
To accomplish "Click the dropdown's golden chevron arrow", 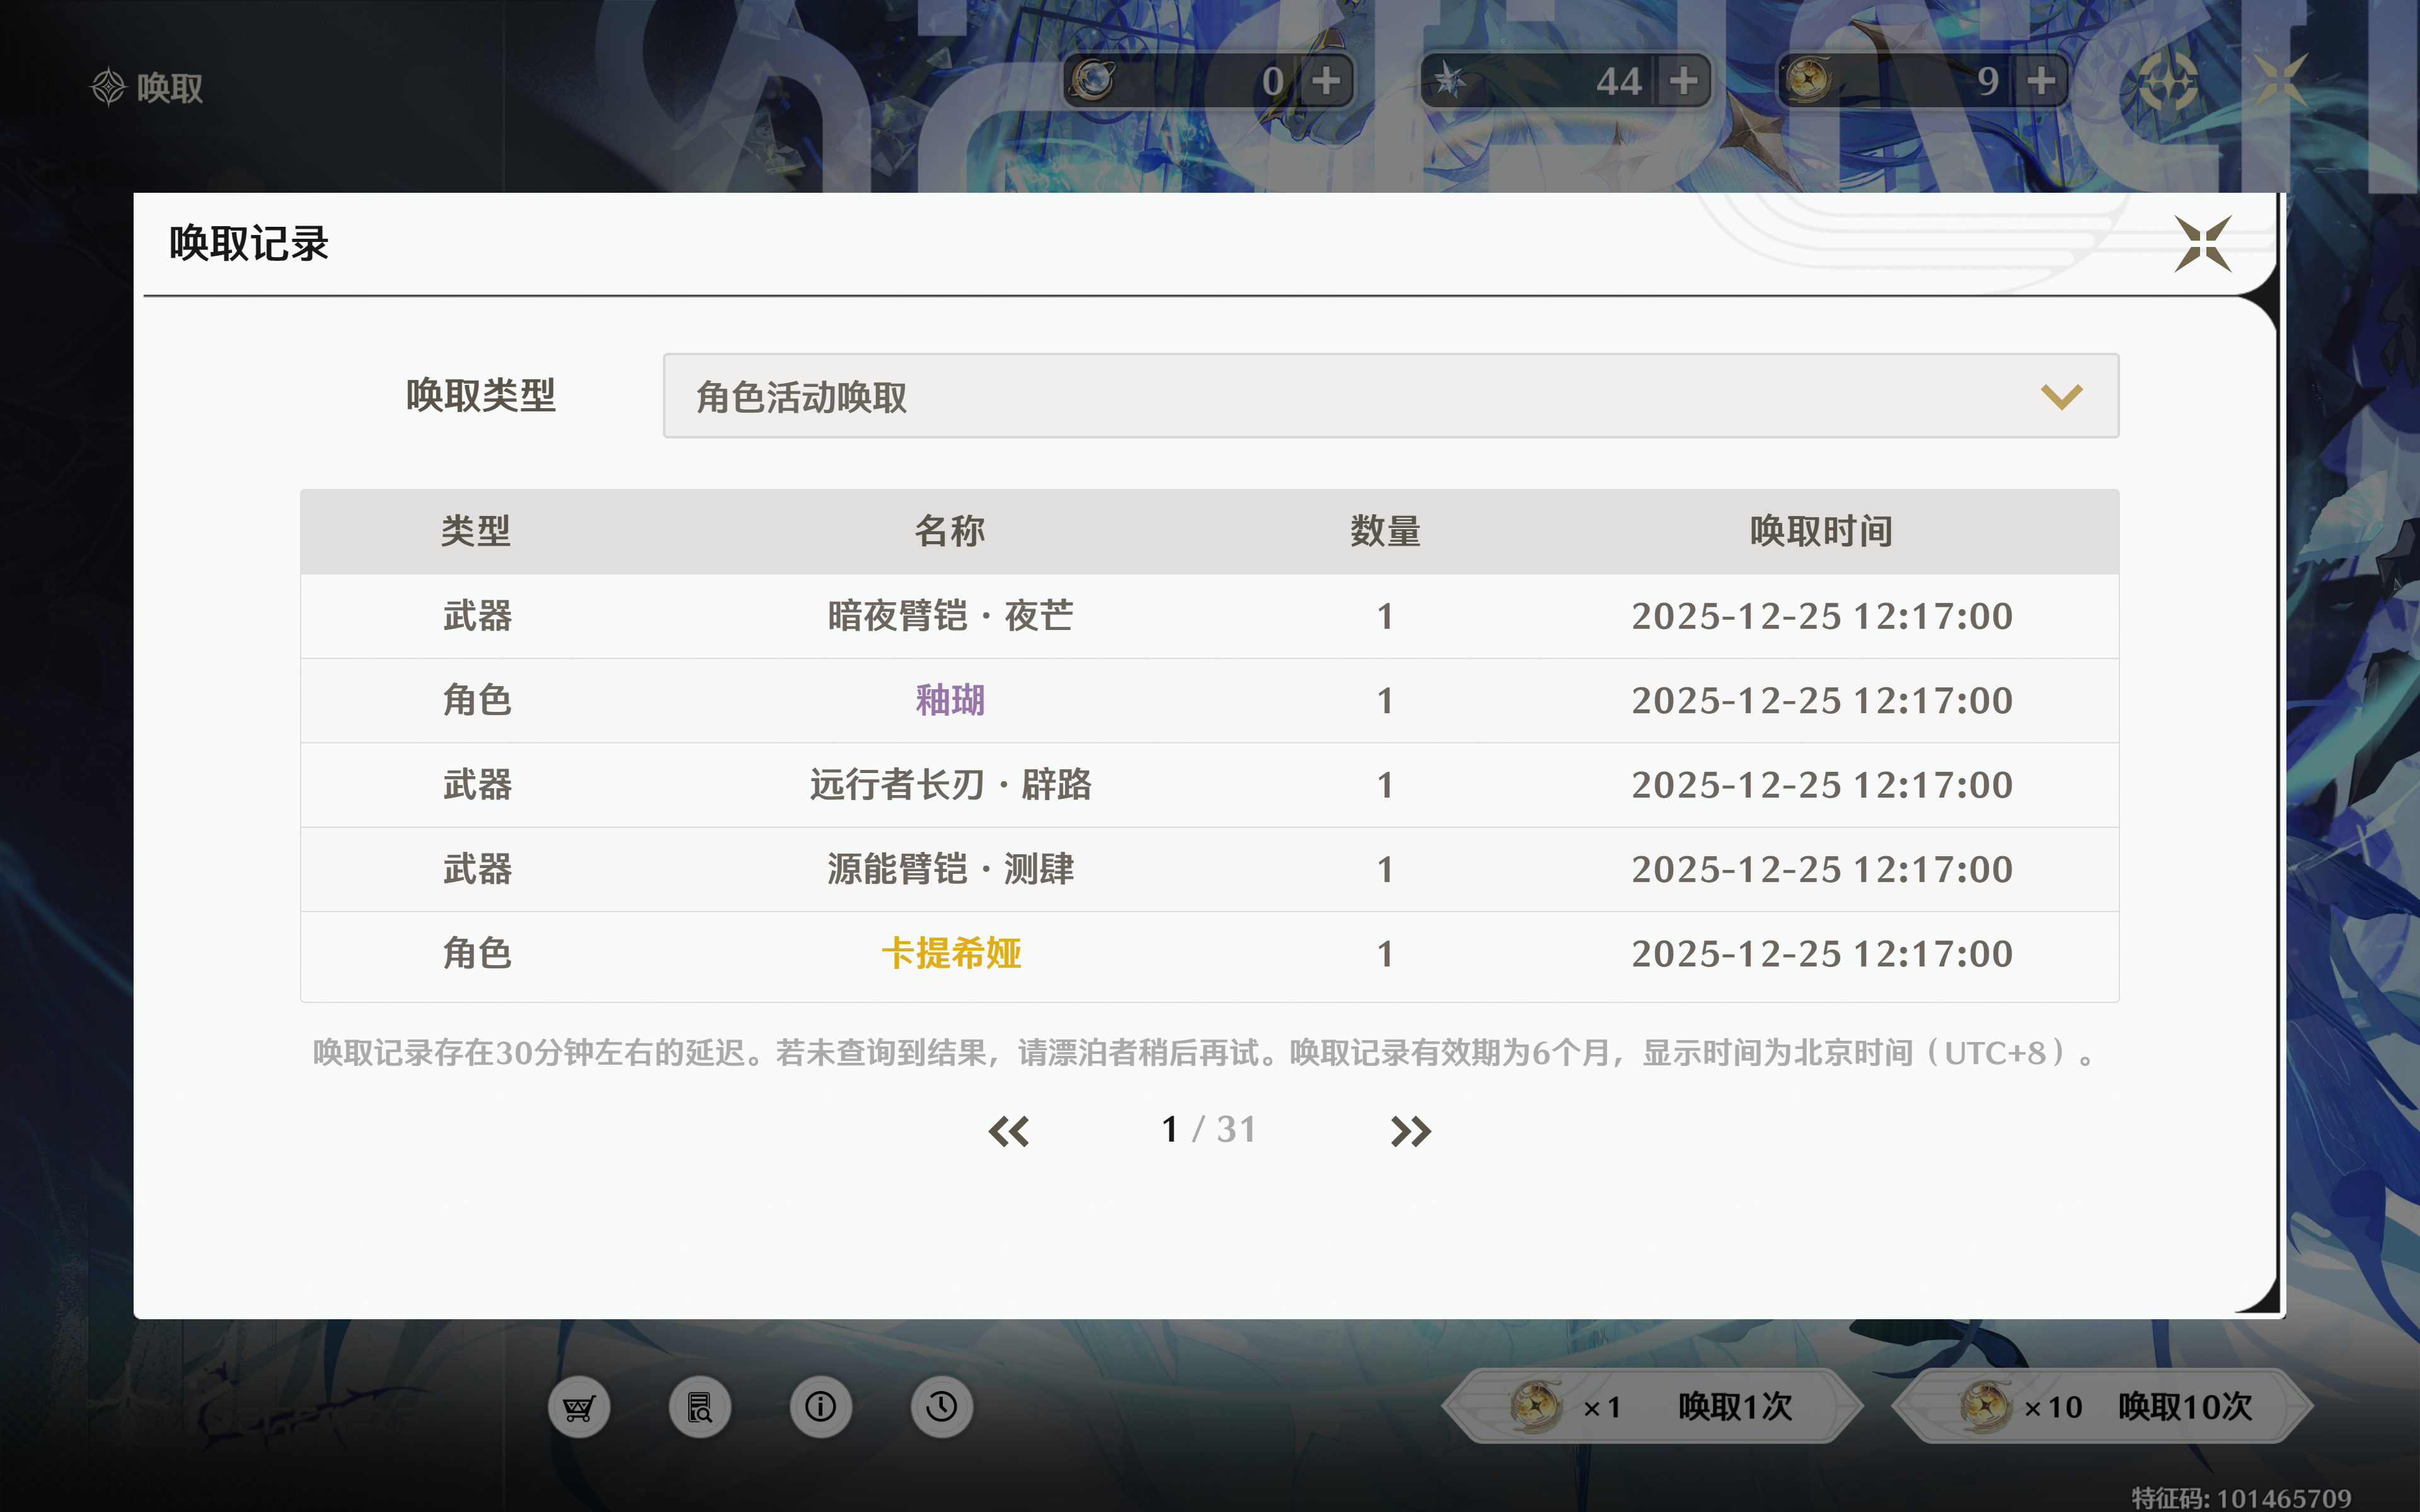I will [2061, 397].
